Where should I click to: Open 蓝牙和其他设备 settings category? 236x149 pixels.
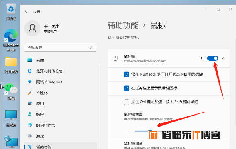pyautogui.click(x=60, y=71)
